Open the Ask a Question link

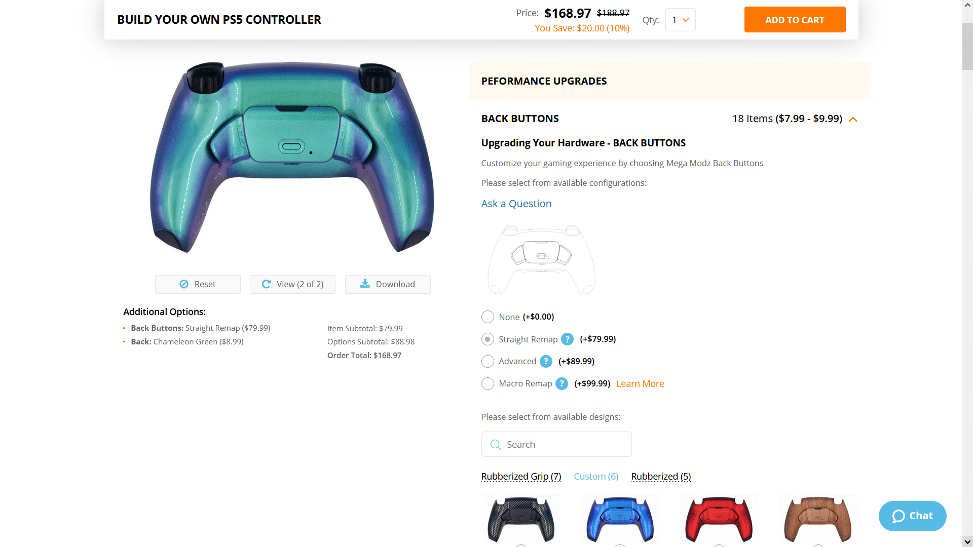click(516, 204)
